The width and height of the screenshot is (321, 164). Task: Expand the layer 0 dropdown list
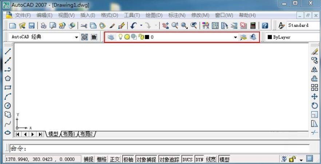click(235, 37)
